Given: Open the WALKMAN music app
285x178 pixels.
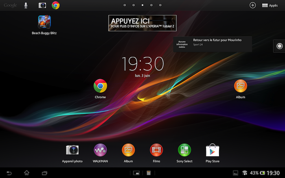Looking at the screenshot, I should point(100,150).
